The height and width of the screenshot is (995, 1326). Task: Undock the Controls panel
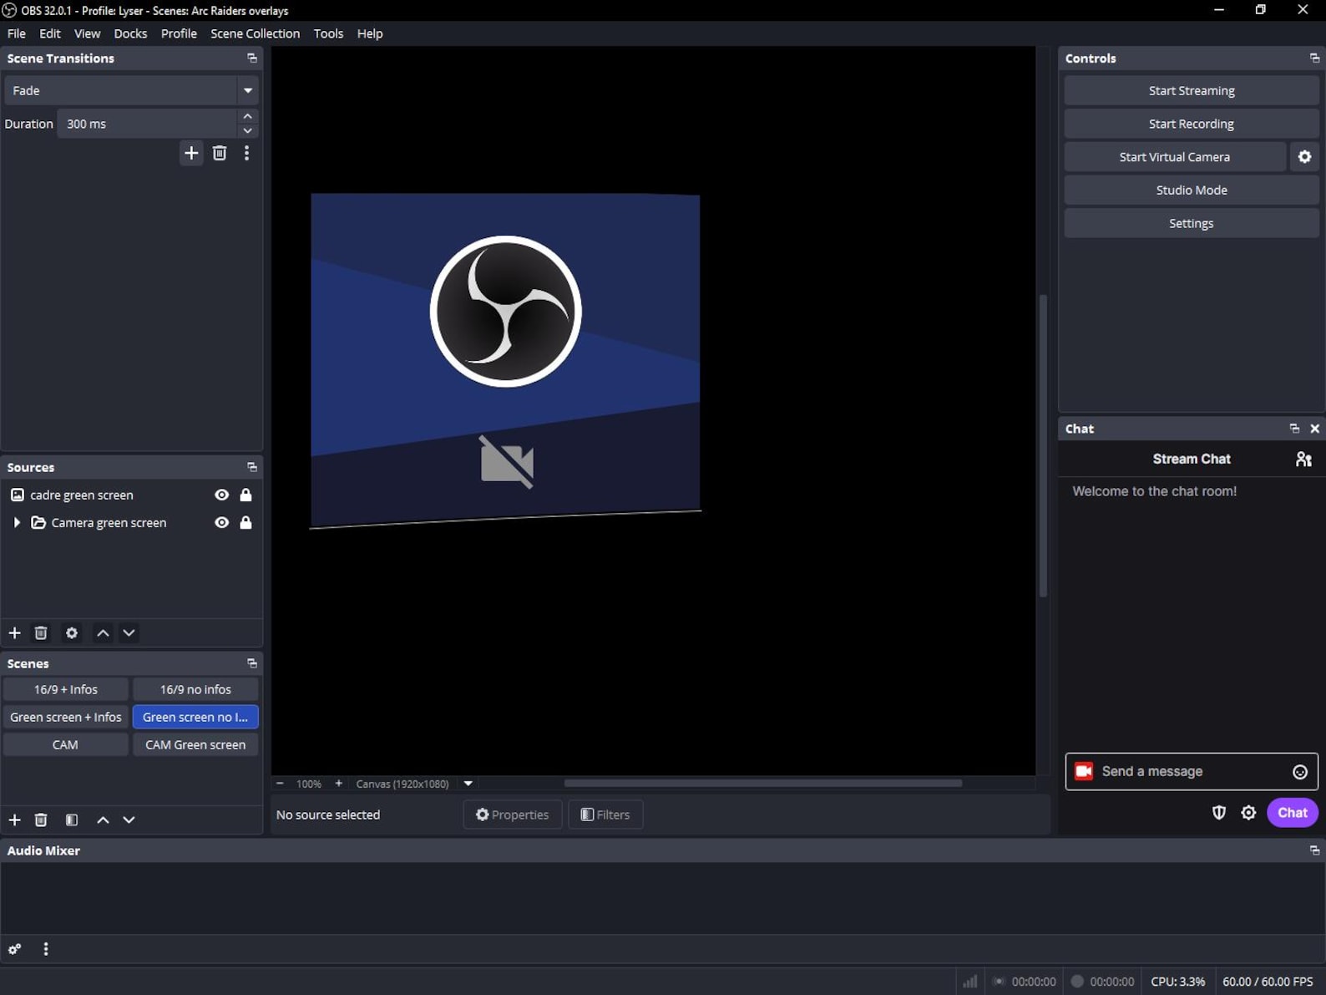coord(1314,58)
